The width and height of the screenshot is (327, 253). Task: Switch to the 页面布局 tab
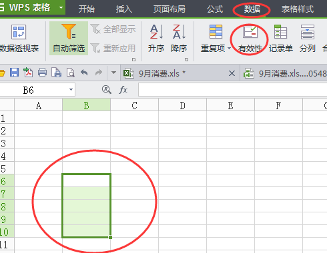170,9
